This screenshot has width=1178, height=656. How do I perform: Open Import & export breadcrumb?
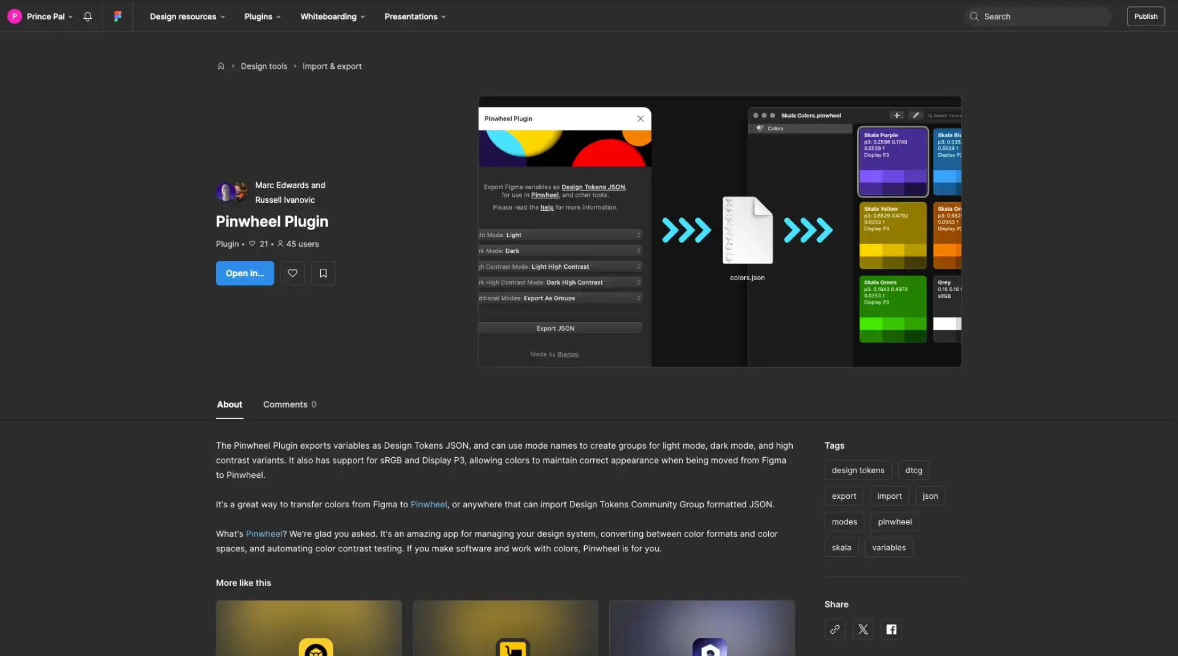coord(332,66)
